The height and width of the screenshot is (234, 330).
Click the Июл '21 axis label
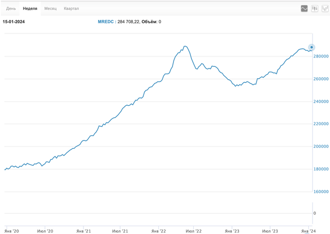tap(120, 231)
